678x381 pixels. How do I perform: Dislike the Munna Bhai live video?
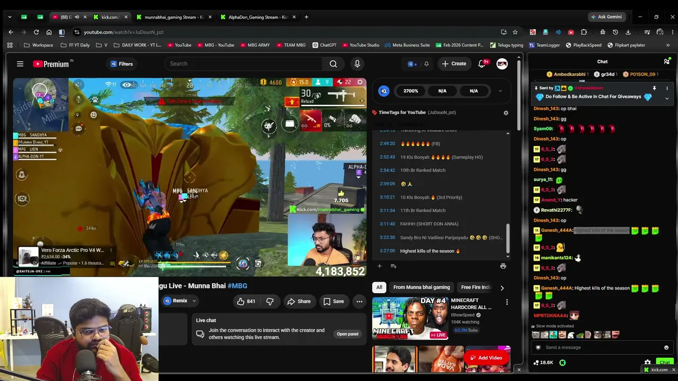point(270,301)
